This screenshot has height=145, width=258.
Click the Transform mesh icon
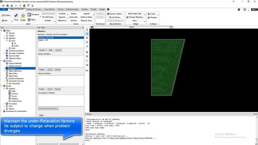(x=29, y=14)
